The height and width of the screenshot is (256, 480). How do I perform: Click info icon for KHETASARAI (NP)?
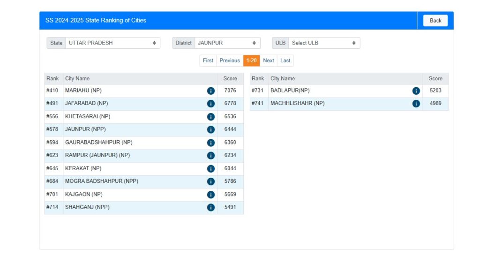[211, 117]
